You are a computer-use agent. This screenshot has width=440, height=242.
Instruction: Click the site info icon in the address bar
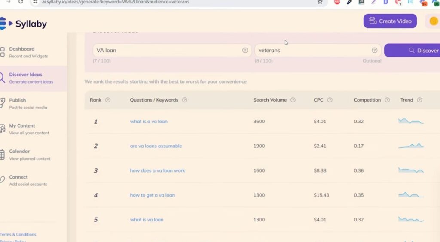(35, 2)
